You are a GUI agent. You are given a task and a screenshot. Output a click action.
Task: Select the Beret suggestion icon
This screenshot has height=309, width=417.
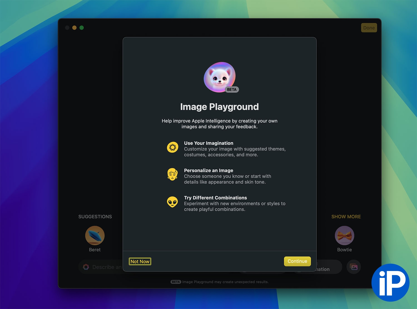click(95, 235)
